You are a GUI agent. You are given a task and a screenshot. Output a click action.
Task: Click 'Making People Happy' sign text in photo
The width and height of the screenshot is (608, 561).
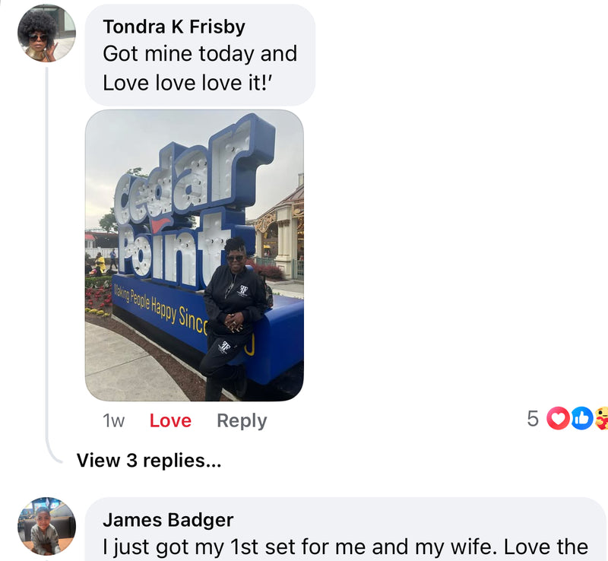[159, 308]
